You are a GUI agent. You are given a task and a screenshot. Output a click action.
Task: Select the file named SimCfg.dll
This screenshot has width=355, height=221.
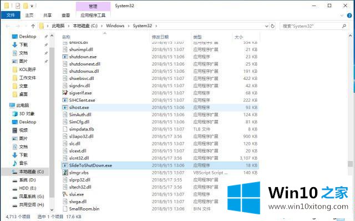[x=79, y=122]
